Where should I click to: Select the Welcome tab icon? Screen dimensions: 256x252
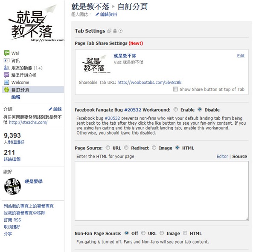(x=6, y=82)
